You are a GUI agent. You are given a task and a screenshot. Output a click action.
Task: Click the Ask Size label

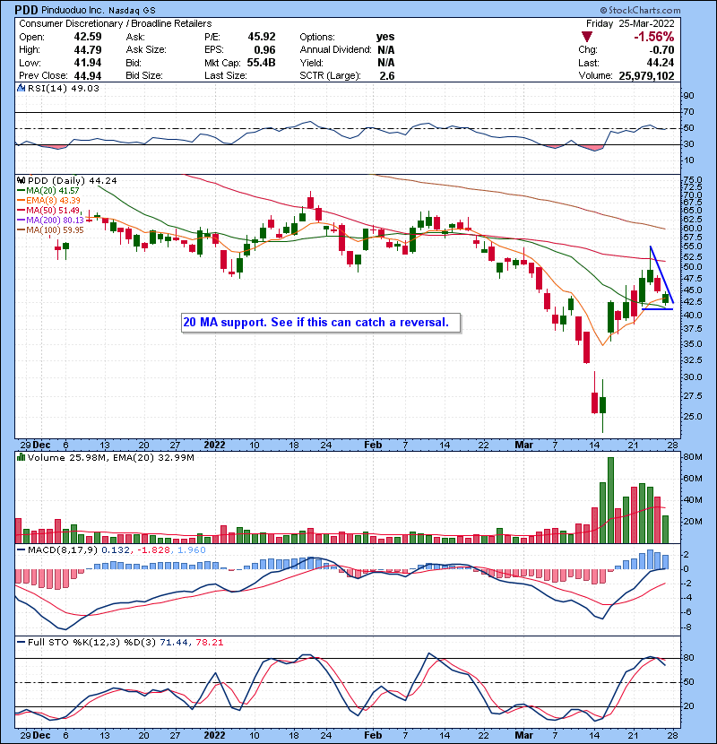click(146, 50)
